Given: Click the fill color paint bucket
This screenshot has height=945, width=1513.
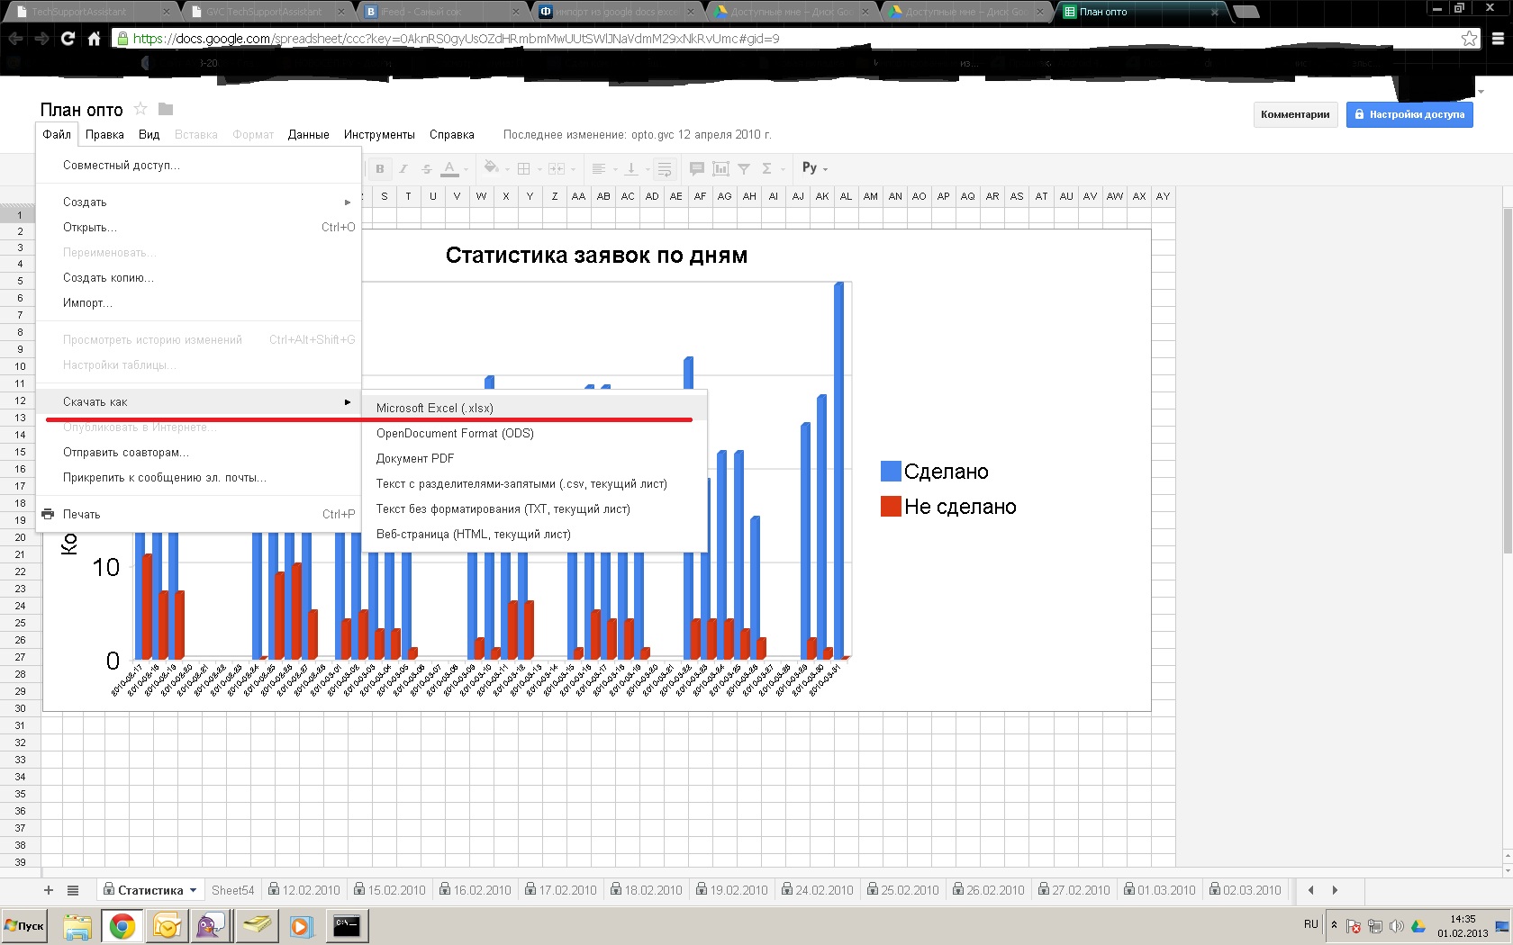Looking at the screenshot, I should tap(491, 167).
